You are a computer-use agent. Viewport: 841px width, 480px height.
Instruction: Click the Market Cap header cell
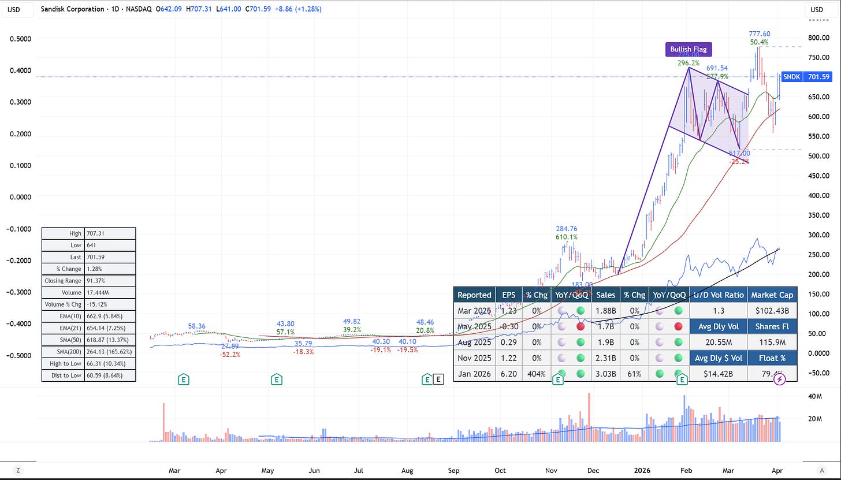tap(772, 295)
